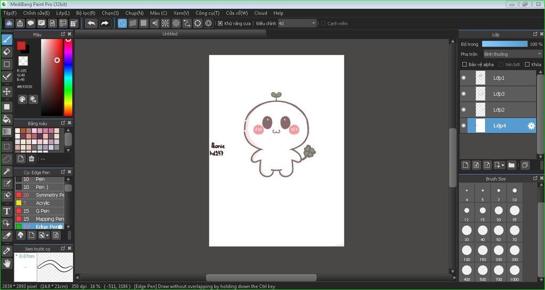545x290 pixels.
Task: Open the Điều chỉnh value dropdown
Action: pos(313,23)
